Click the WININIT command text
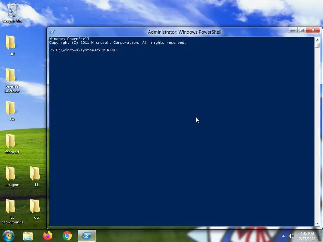323x242 pixels. [x=110, y=50]
